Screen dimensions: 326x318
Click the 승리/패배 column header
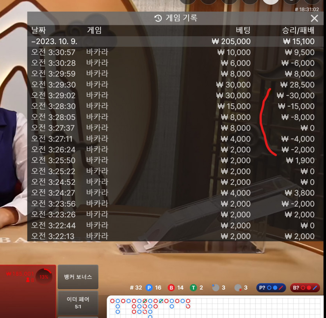click(298, 30)
